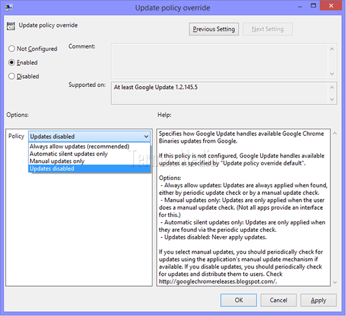Collapse the Policy dropdown arrow
Viewport: 346px width, 316px height.
[147, 137]
